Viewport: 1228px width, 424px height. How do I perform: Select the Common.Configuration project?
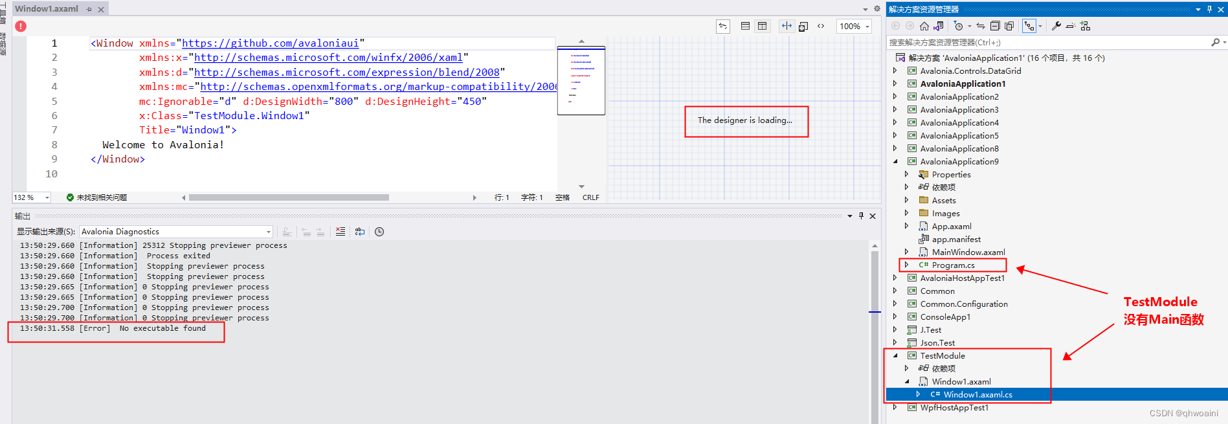(963, 304)
